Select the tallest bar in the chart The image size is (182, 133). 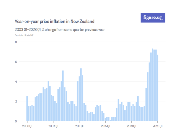click(x=153, y=85)
